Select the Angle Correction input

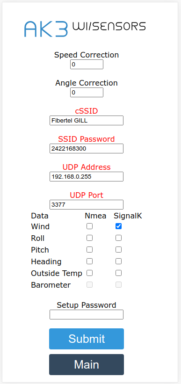point(87,92)
